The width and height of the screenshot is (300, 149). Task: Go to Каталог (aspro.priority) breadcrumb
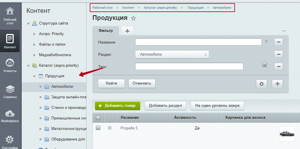pos(161,8)
